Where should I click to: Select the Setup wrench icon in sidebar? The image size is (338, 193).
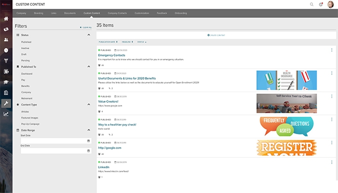click(6, 103)
